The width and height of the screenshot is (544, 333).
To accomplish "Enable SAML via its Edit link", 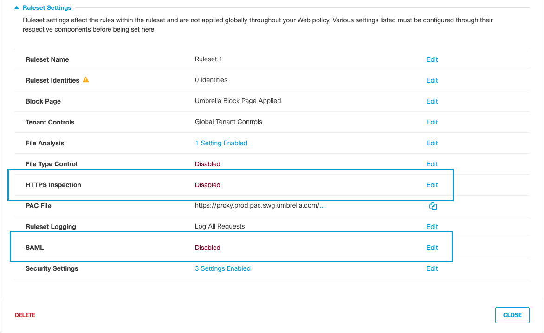I will click(432, 247).
